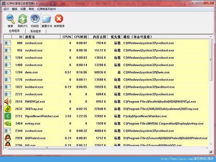Select process name QQProtect.exe
216x162 pixels.
(35, 138)
